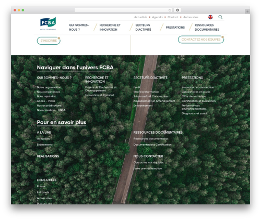Open footer heading Recherche et Innovation

pos(97,80)
